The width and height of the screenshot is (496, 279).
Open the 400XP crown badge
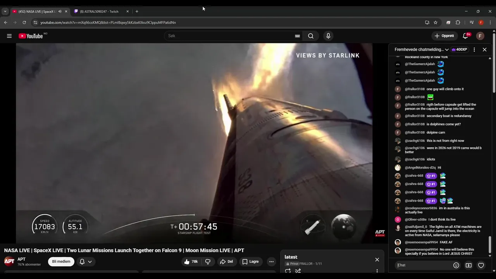click(460, 50)
